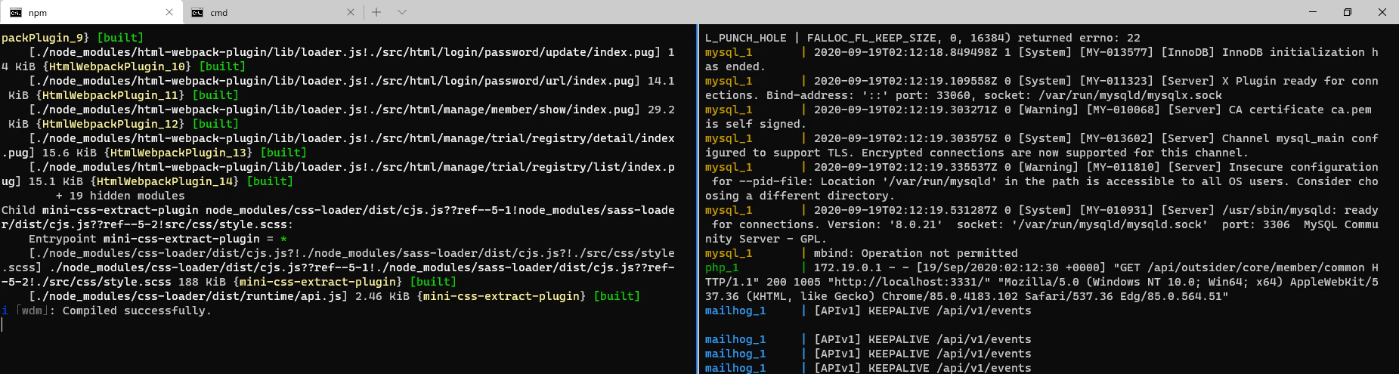Click '+ 19 hidden modules' text
The width and height of the screenshot is (1399, 374).
click(120, 196)
